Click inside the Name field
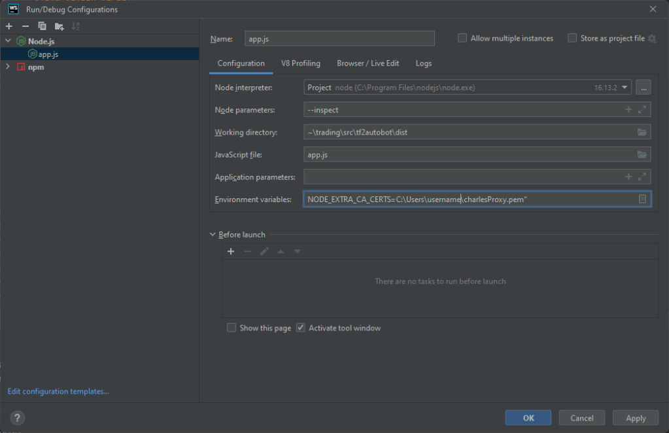 tap(339, 38)
